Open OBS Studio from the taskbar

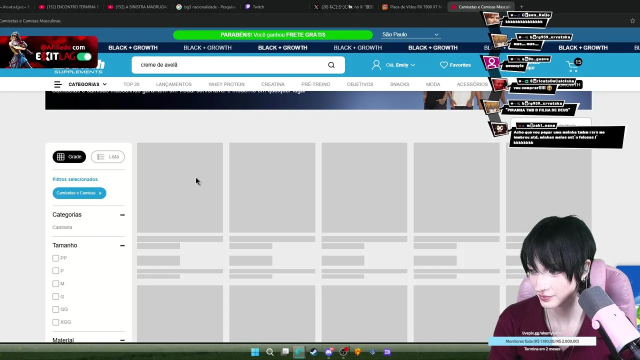tap(343, 352)
